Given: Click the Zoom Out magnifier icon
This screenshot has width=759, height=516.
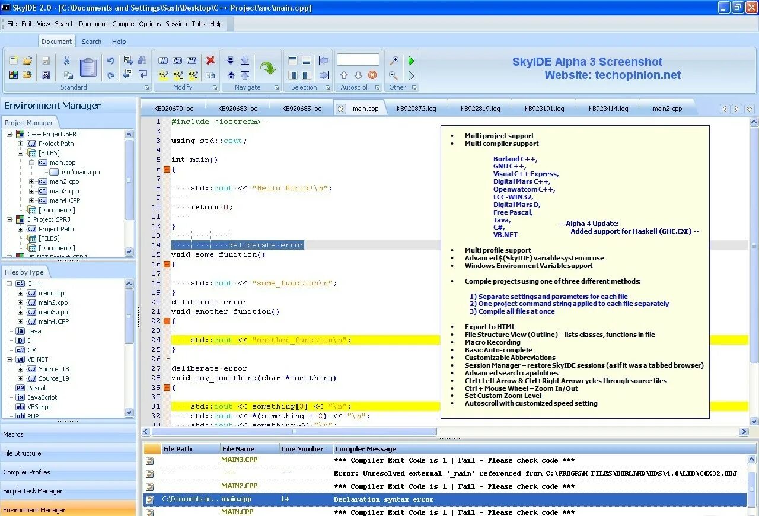Looking at the screenshot, I should coord(394,75).
